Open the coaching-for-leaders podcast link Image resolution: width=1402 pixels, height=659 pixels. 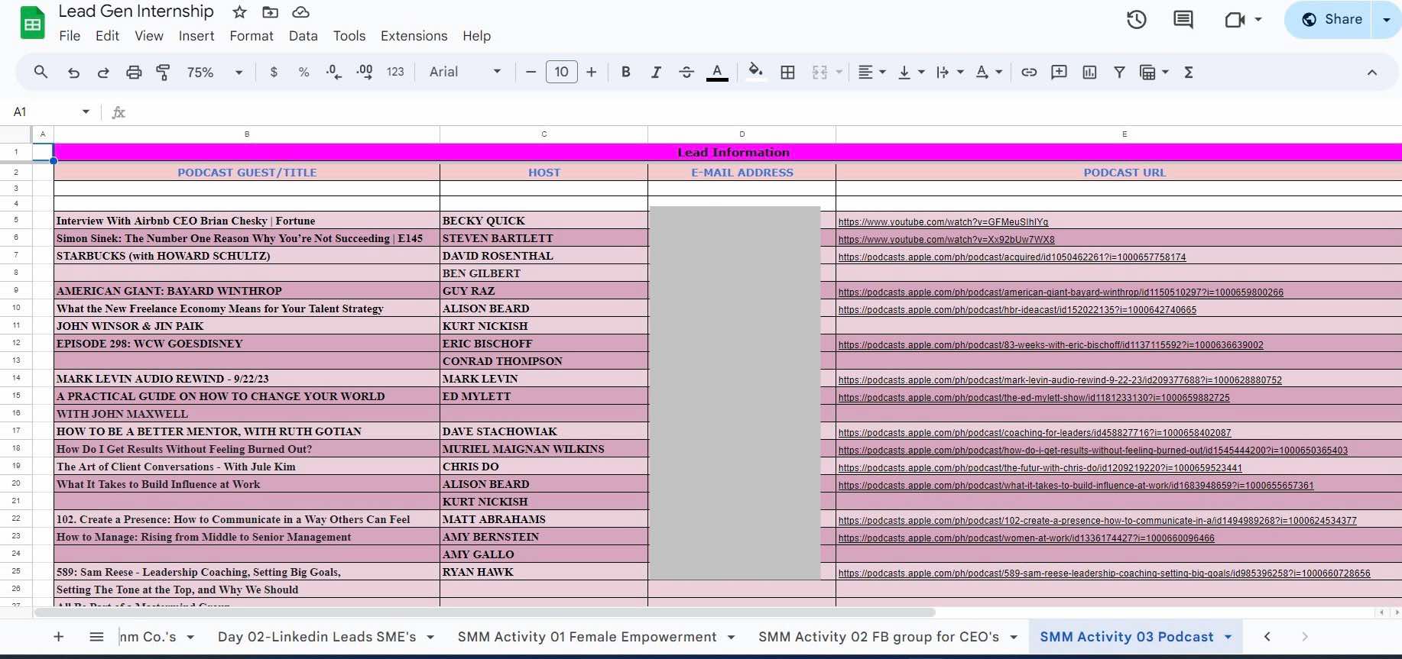1034,433
